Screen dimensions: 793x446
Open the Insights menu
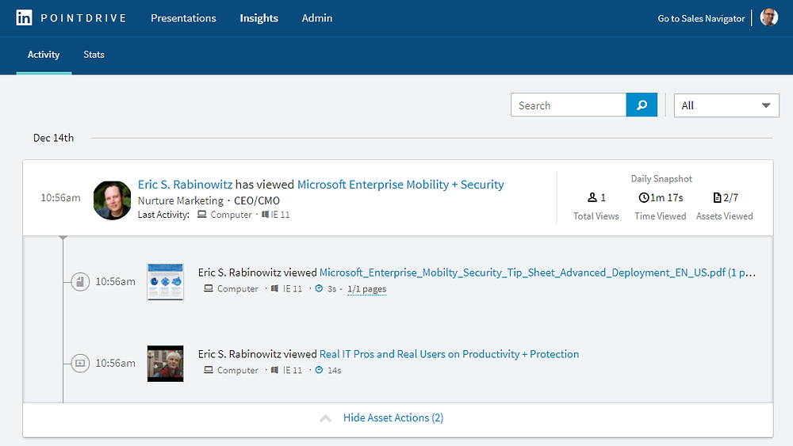click(259, 18)
